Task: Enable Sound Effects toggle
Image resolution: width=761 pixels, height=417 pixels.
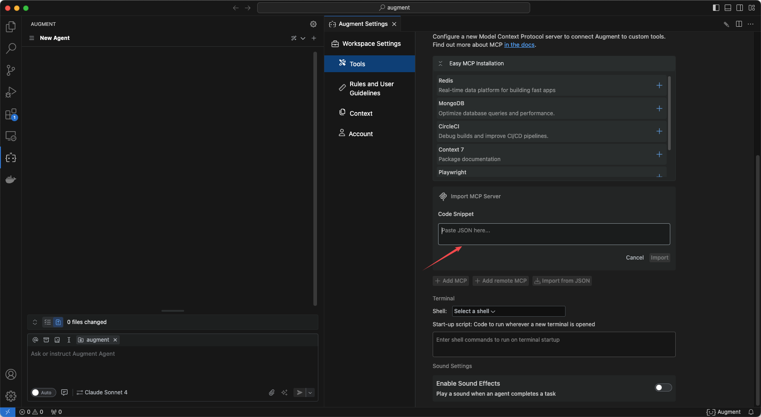Action: tap(663, 388)
